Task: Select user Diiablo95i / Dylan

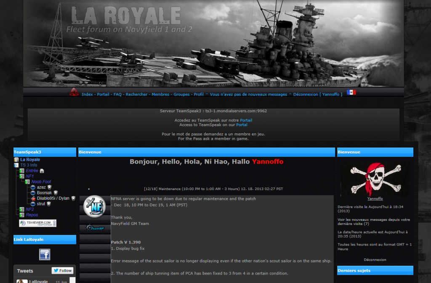Action: (53, 198)
